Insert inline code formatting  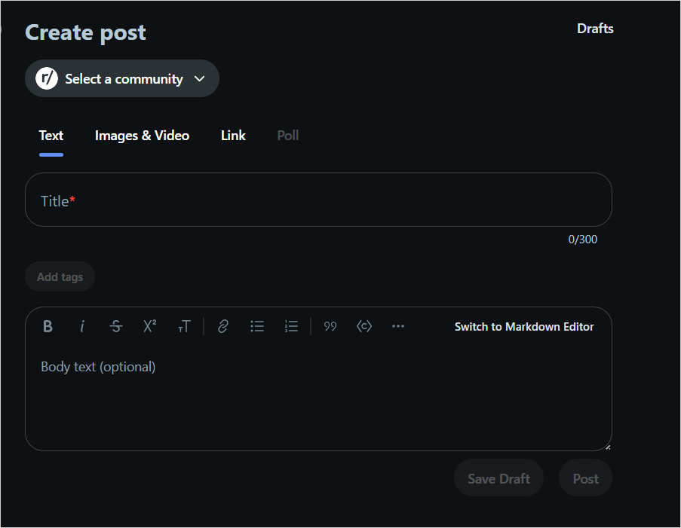[x=364, y=326]
